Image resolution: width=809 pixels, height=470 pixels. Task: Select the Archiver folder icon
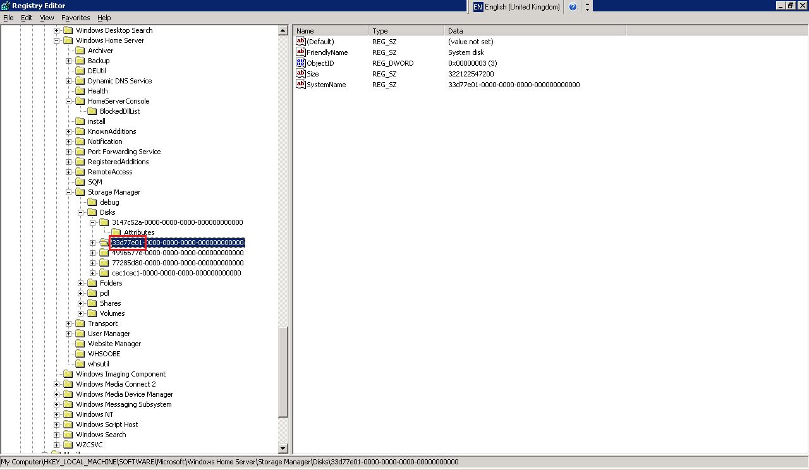click(x=80, y=51)
